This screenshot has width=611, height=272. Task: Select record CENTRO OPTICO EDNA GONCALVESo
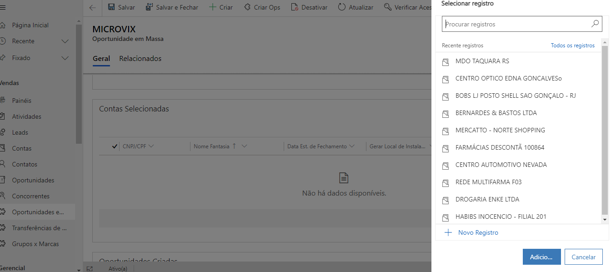(x=518, y=78)
